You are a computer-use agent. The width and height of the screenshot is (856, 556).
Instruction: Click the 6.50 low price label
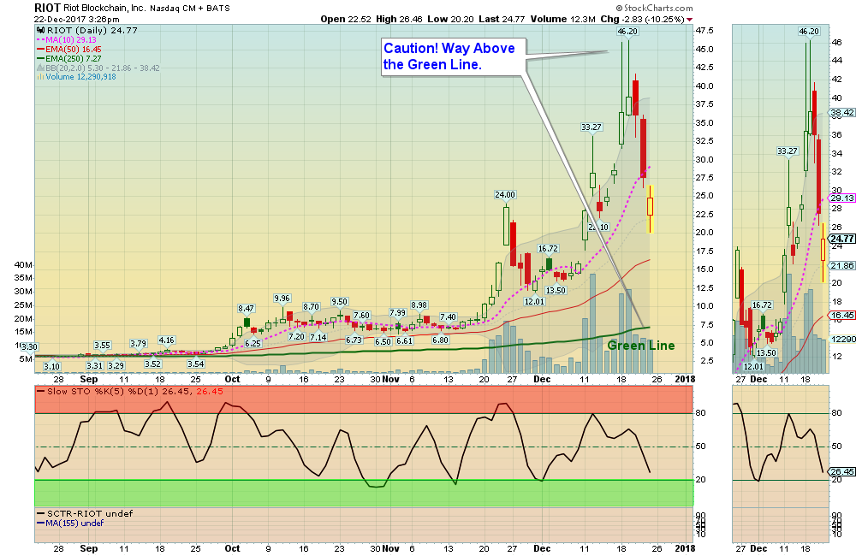tap(383, 341)
